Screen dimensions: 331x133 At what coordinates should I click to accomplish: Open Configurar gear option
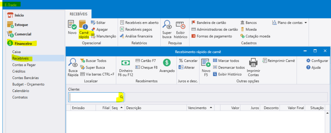click(317, 61)
